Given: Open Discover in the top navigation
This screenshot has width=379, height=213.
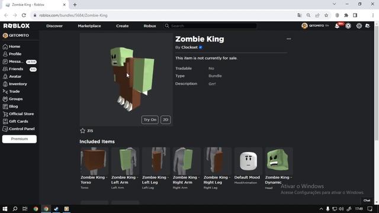Looking at the screenshot, I should click(54, 26).
